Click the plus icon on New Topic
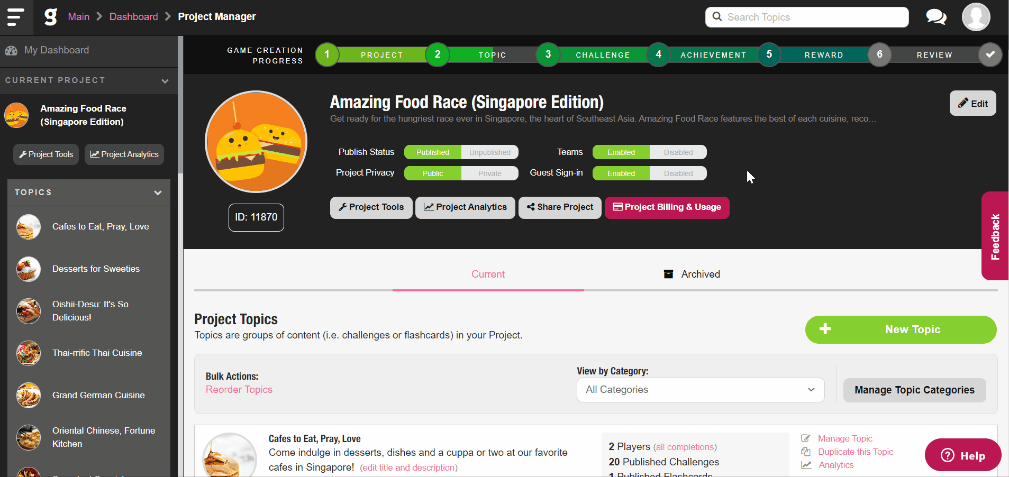Viewport: 1009px width, 477px height. pyautogui.click(x=825, y=329)
